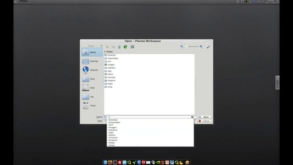Go back using the back arrow
Viewport: 293px width, 165px height.
tap(108, 47)
